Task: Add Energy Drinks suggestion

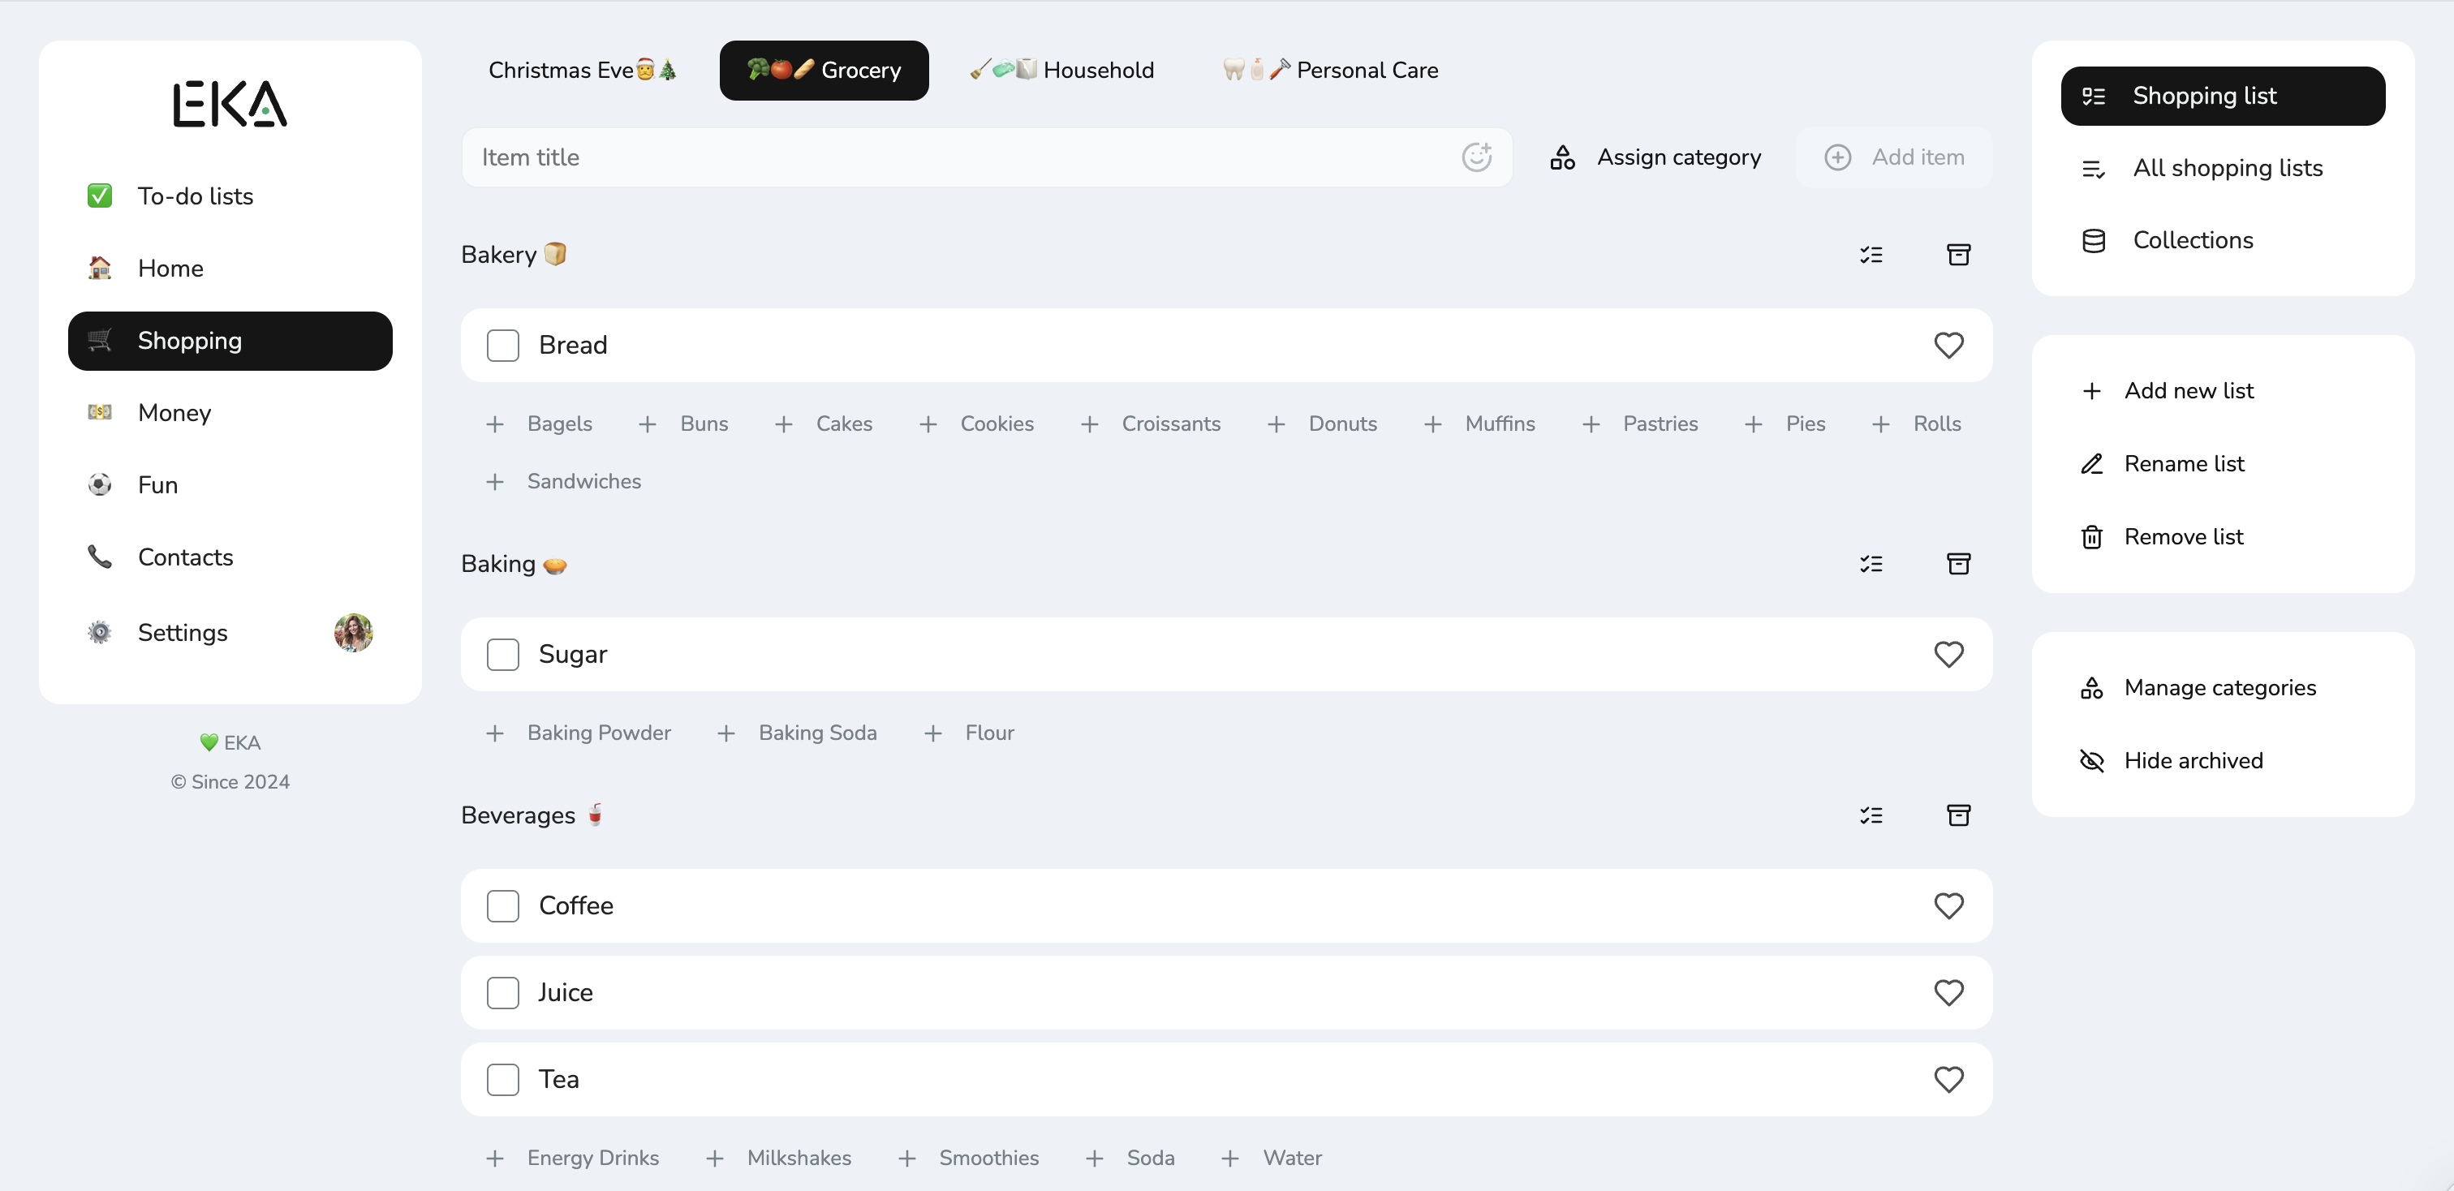Action: click(573, 1158)
